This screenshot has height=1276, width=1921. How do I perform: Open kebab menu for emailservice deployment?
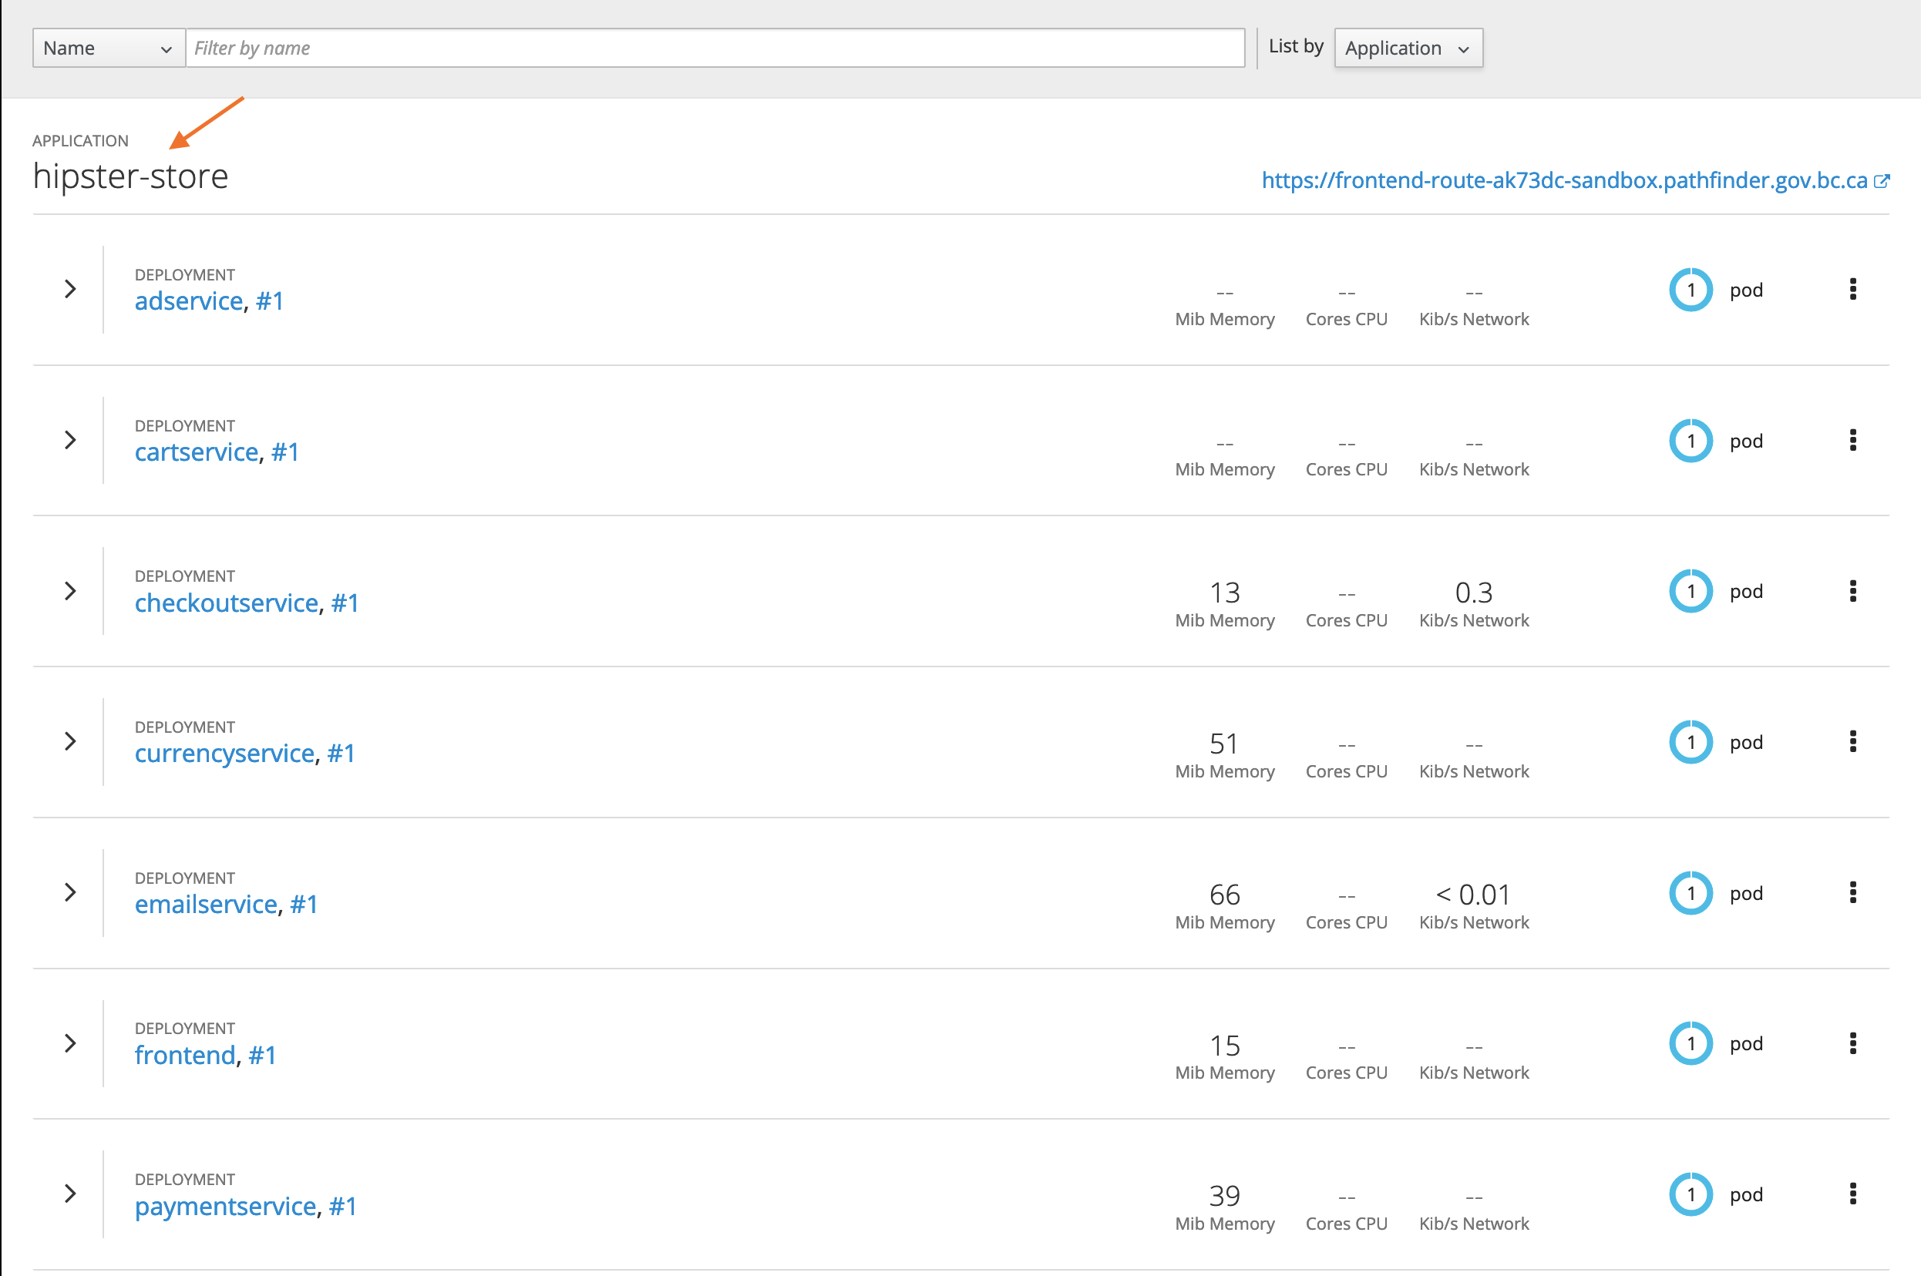pyautogui.click(x=1852, y=893)
